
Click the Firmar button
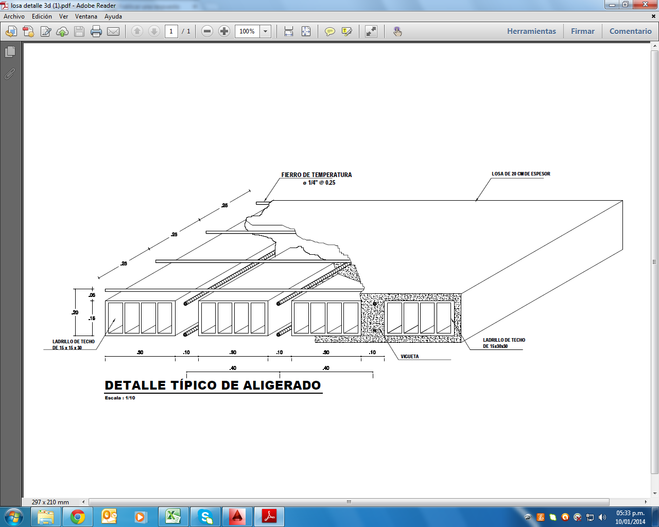(582, 31)
